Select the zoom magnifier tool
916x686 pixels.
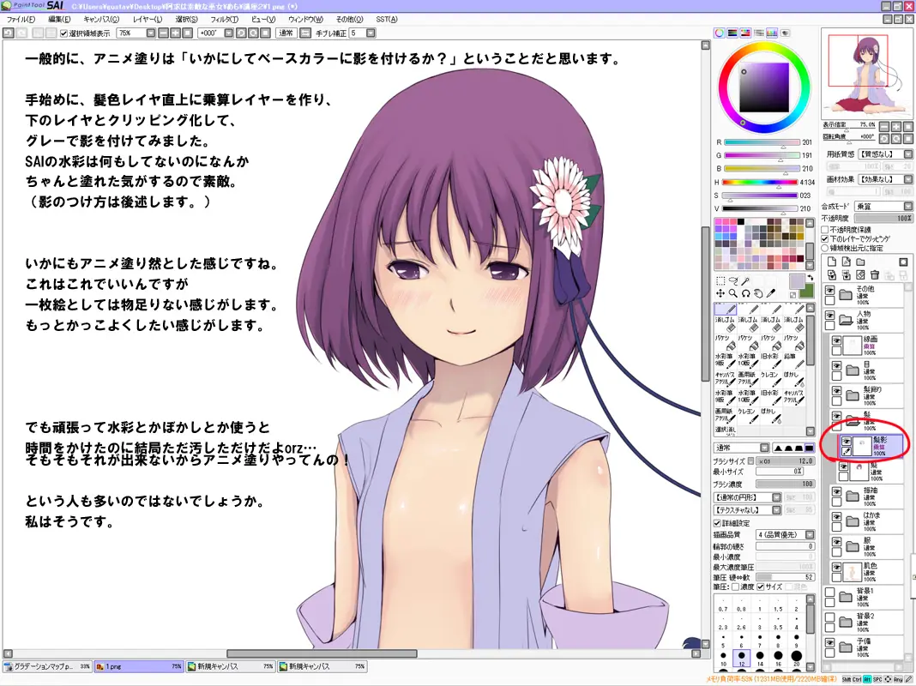(733, 293)
